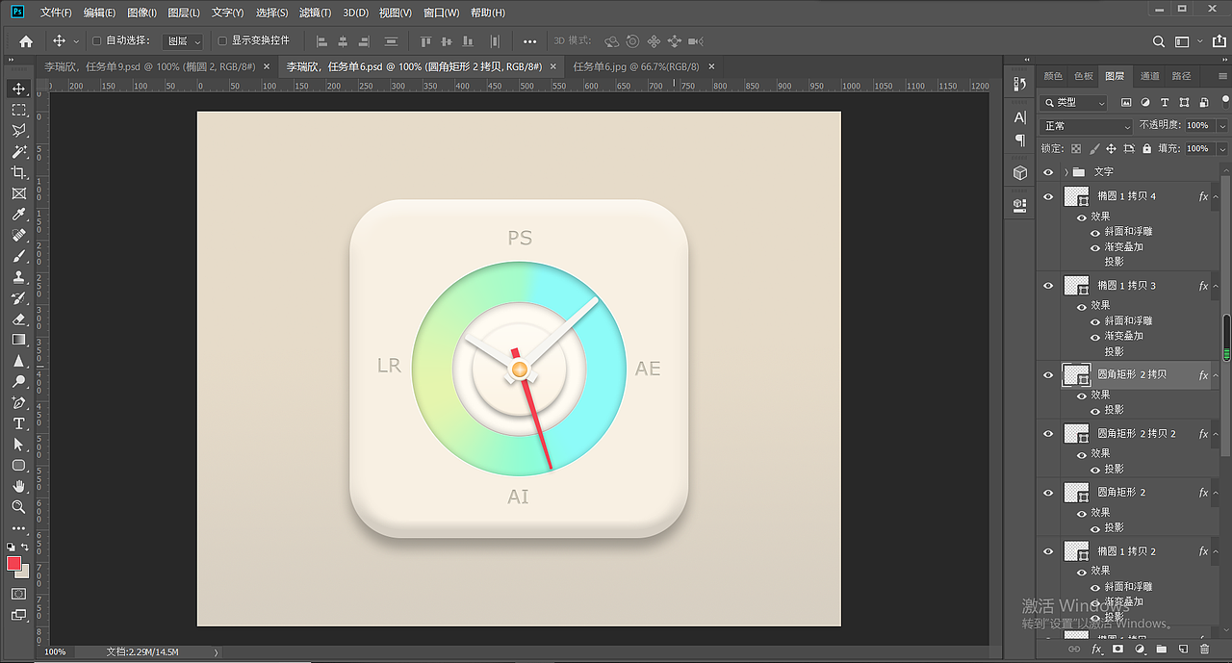Select the Sharpen/Blur tool
Screen dimensions: 1232x663
click(x=18, y=361)
